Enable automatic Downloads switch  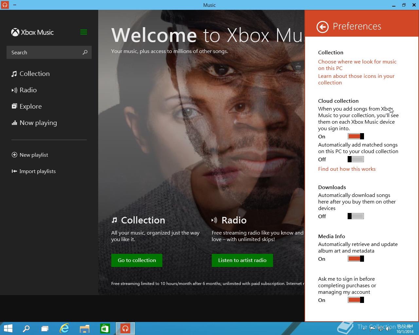tap(356, 216)
